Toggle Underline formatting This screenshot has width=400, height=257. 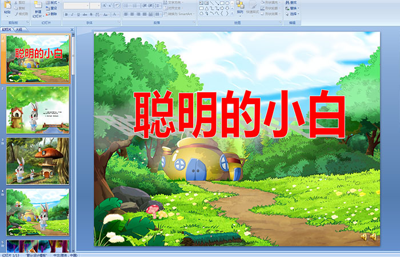tap(78, 14)
